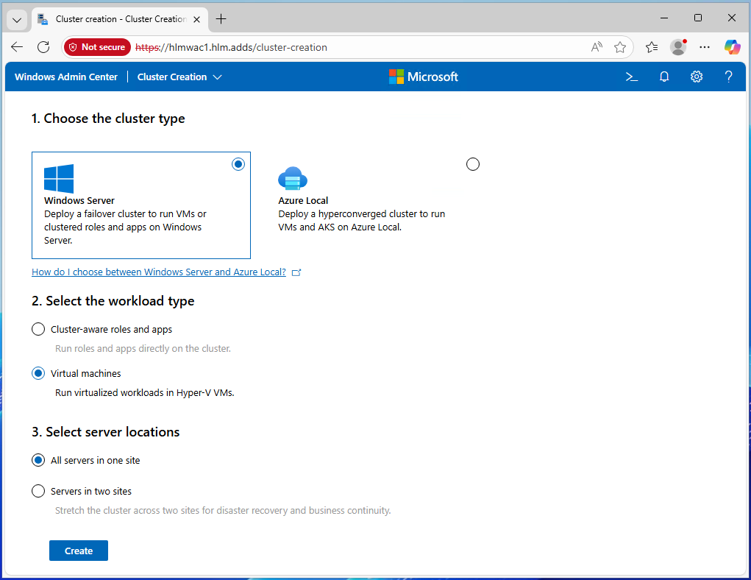Refresh the page
The image size is (751, 580).
[43, 47]
